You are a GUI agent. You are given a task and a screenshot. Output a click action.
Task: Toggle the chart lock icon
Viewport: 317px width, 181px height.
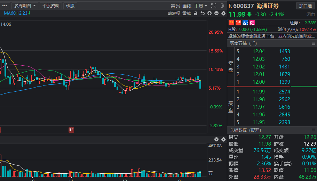[196, 13]
